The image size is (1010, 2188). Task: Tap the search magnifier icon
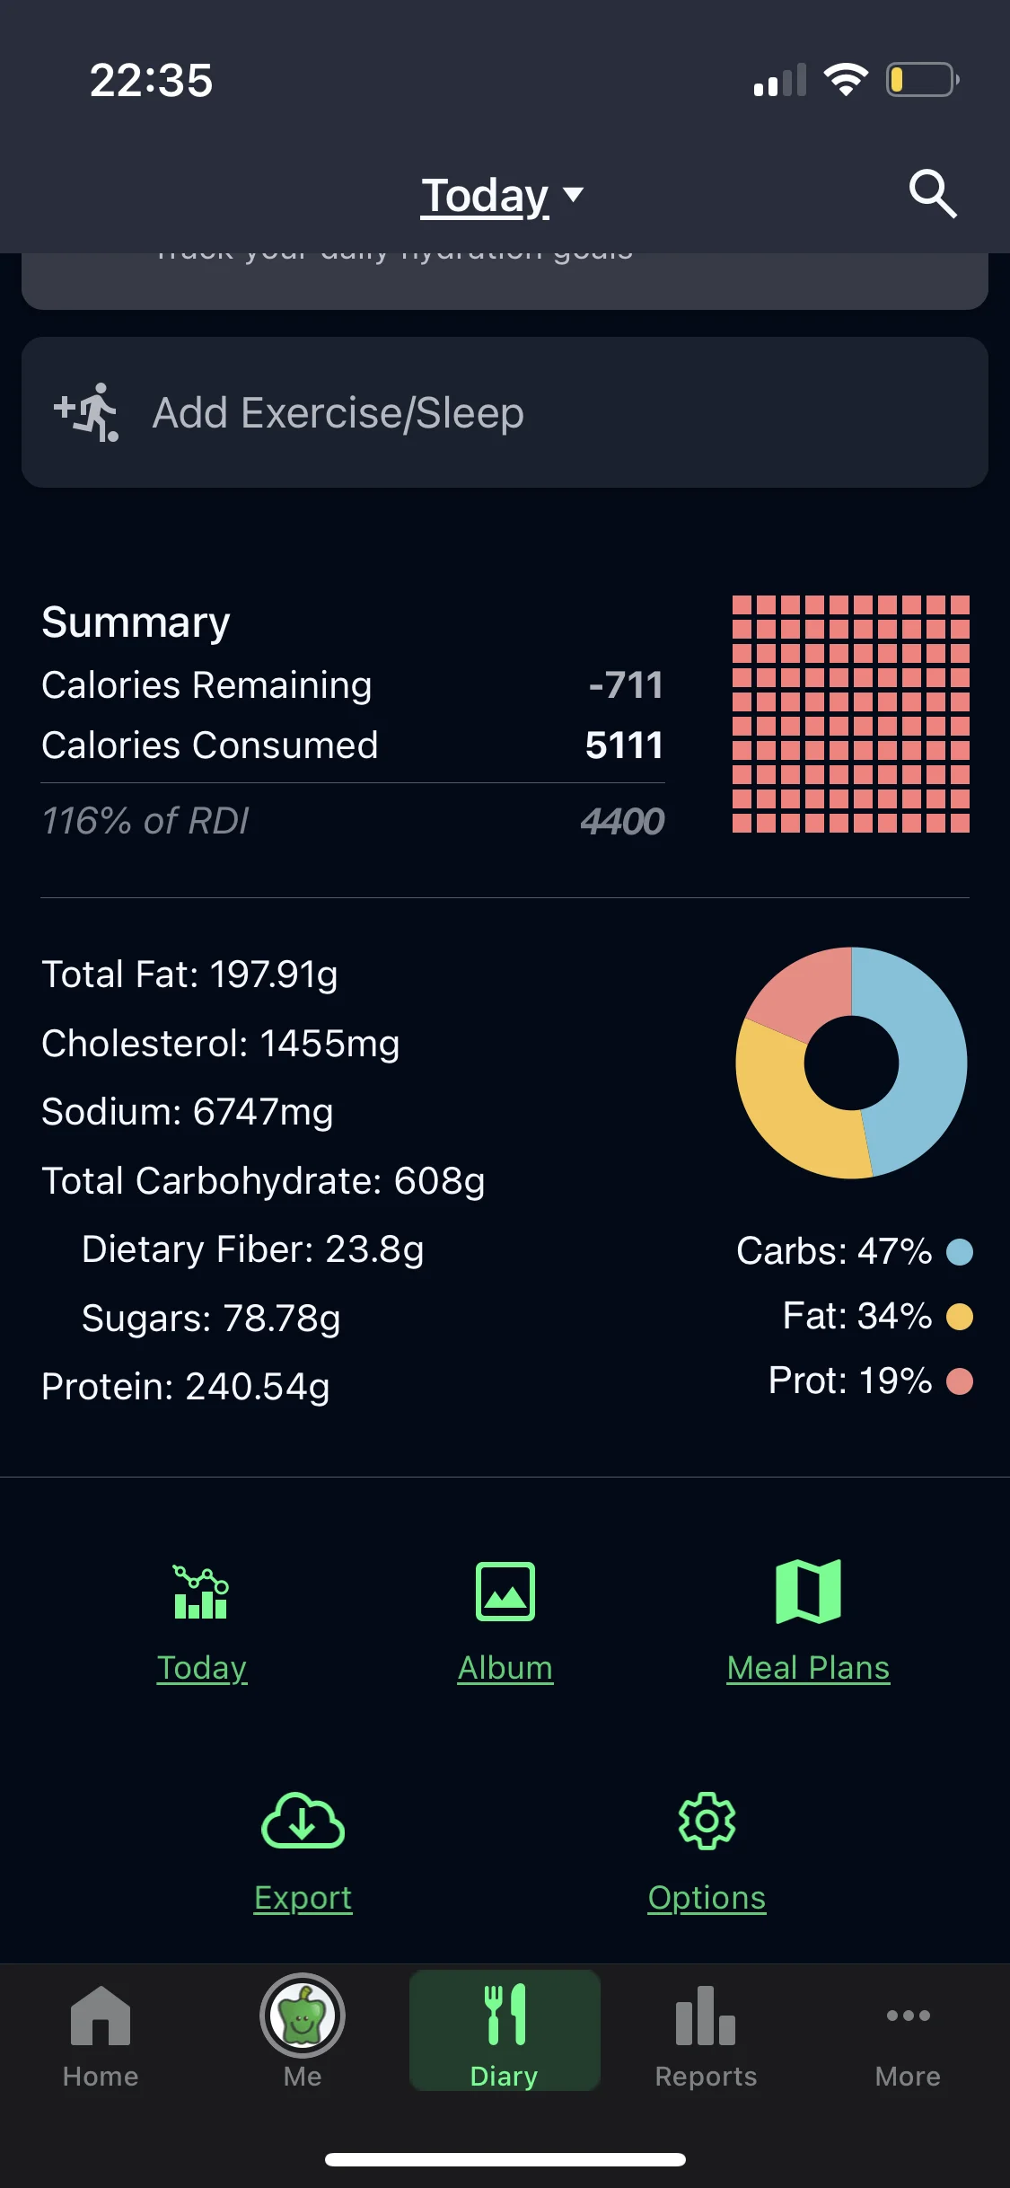933,194
